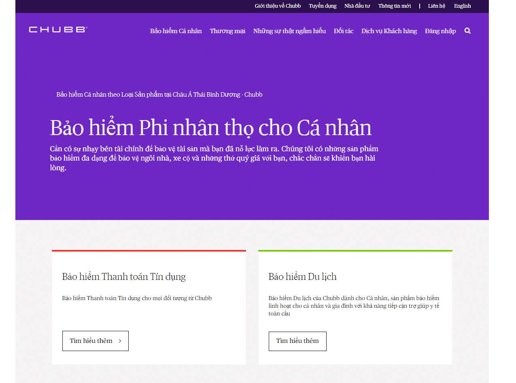The width and height of the screenshot is (516, 383).
Task: Open Bảo hiểm Cá nhân menu
Action: [x=176, y=31]
